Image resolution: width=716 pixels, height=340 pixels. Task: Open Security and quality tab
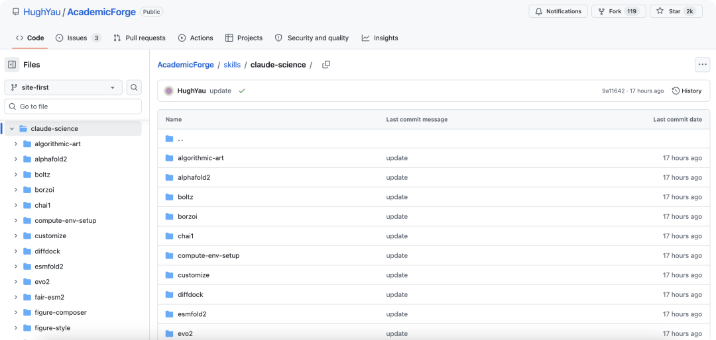(x=312, y=38)
